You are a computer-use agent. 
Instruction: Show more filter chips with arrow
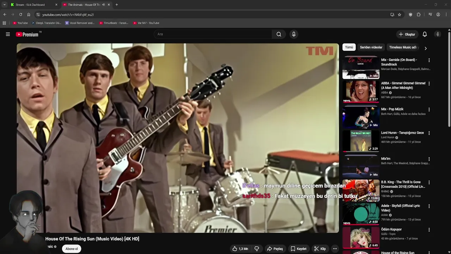425,48
